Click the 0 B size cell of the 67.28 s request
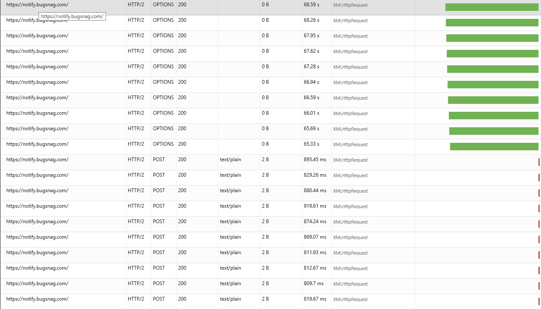The image size is (541, 309). [x=265, y=67]
